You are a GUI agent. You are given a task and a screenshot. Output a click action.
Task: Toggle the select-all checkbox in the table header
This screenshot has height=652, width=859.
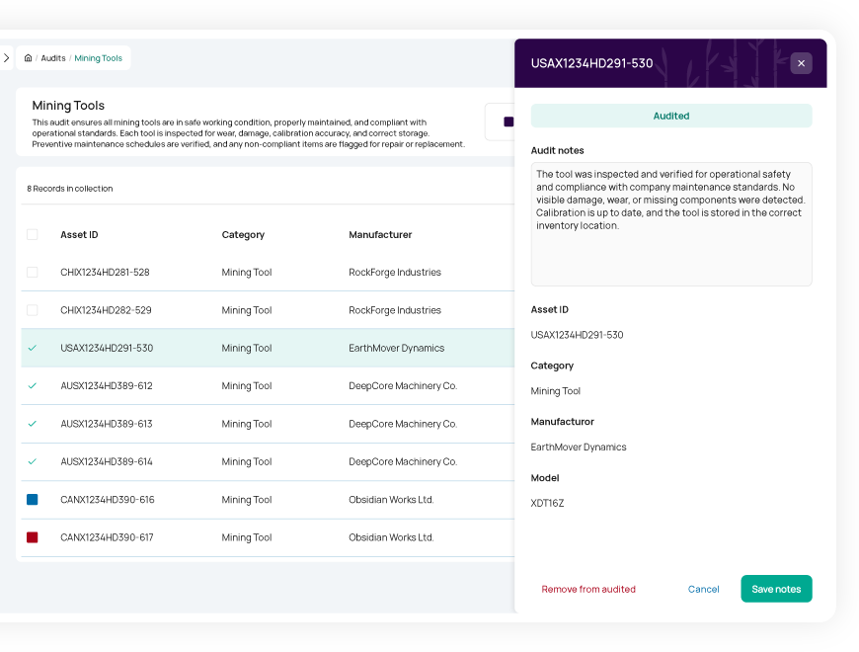point(33,235)
